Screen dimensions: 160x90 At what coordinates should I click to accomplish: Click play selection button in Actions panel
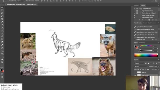coord(146,20)
